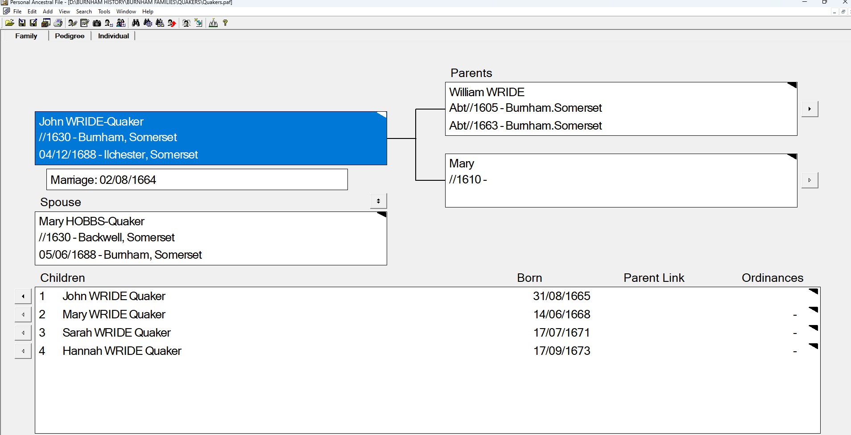Image resolution: width=851 pixels, height=435 pixels.
Task: Expand parents arrow next to Mary
Action: coord(810,180)
